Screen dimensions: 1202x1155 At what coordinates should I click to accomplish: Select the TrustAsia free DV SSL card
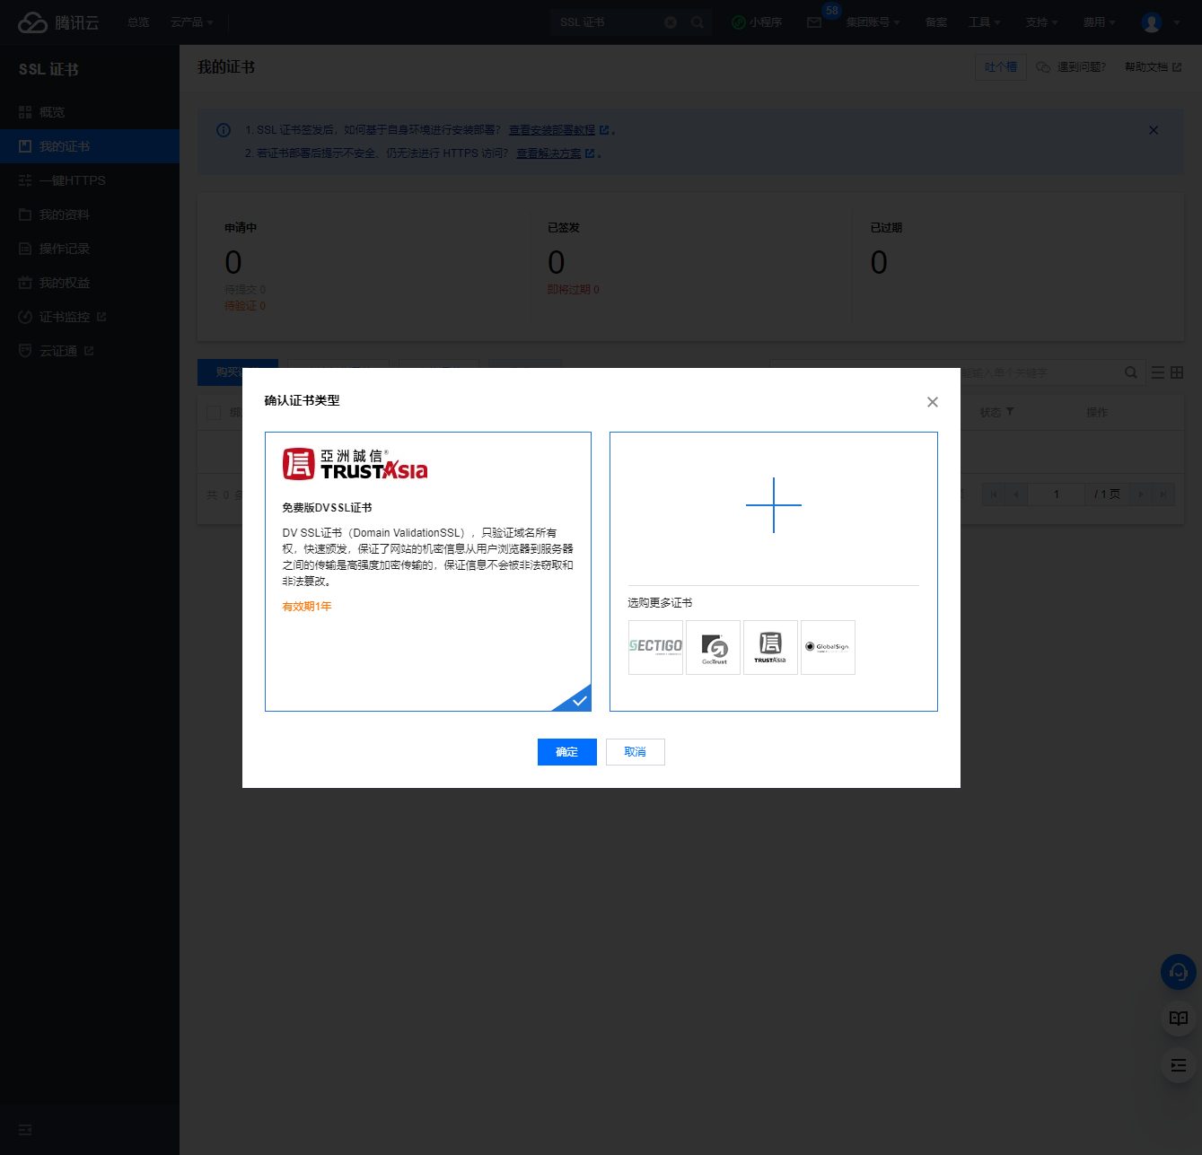[428, 572]
